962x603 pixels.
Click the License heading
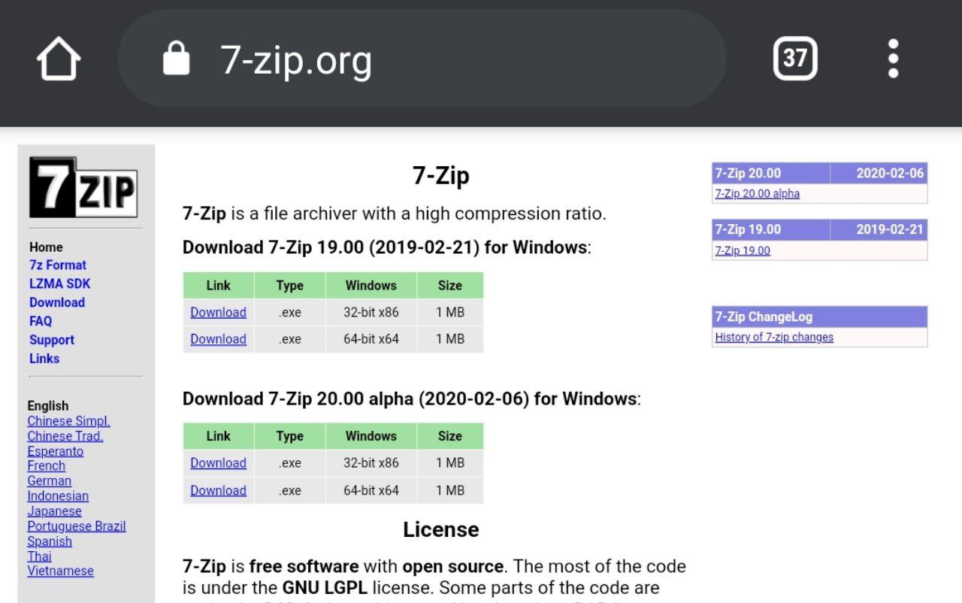(441, 529)
